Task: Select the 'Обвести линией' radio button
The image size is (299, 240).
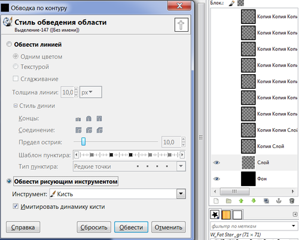Action: tap(9, 44)
